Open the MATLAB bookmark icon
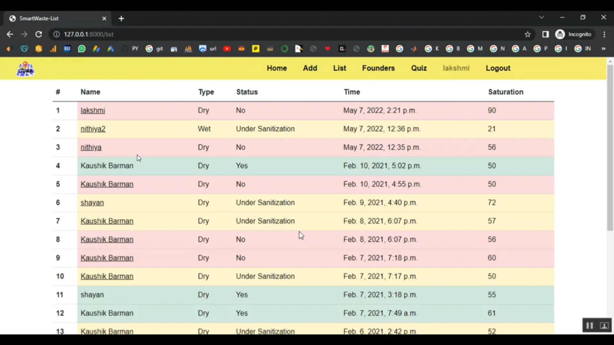The height and width of the screenshot is (345, 614). click(x=188, y=49)
